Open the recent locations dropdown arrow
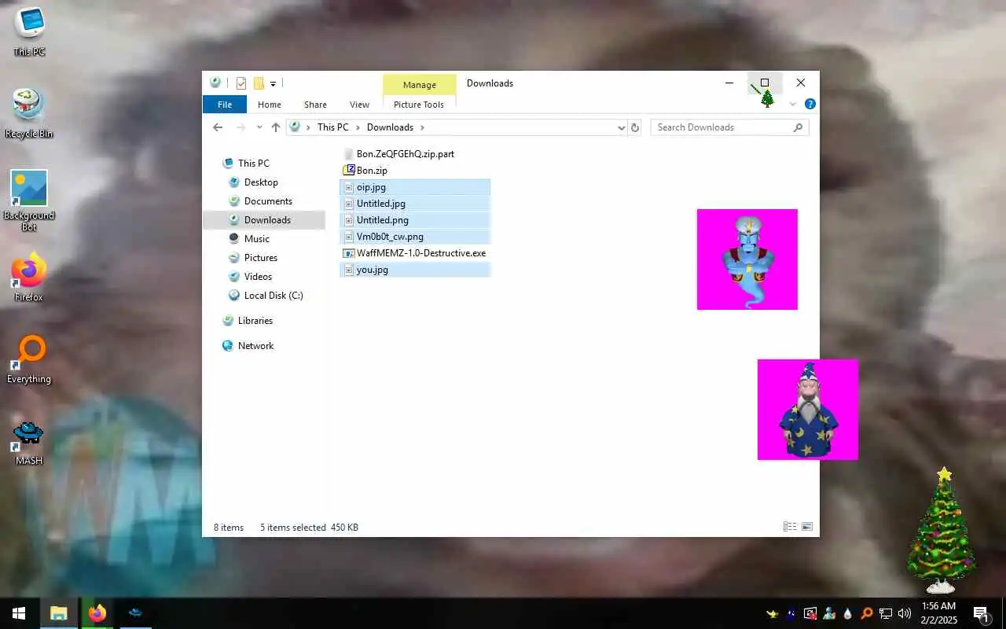The width and height of the screenshot is (1006, 629). coord(259,127)
